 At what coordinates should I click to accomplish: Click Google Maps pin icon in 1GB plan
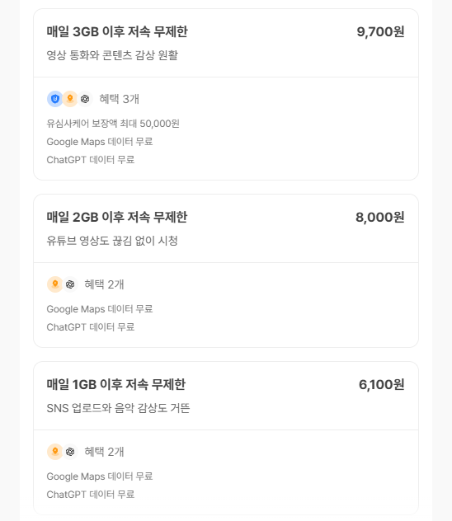pos(55,452)
